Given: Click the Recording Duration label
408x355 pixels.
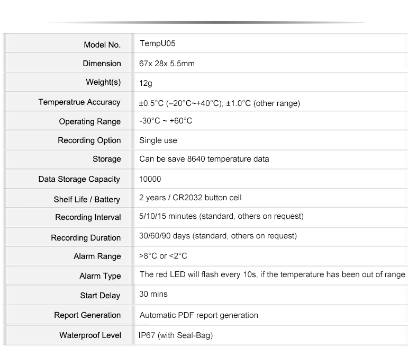Looking at the screenshot, I should pos(86,238).
